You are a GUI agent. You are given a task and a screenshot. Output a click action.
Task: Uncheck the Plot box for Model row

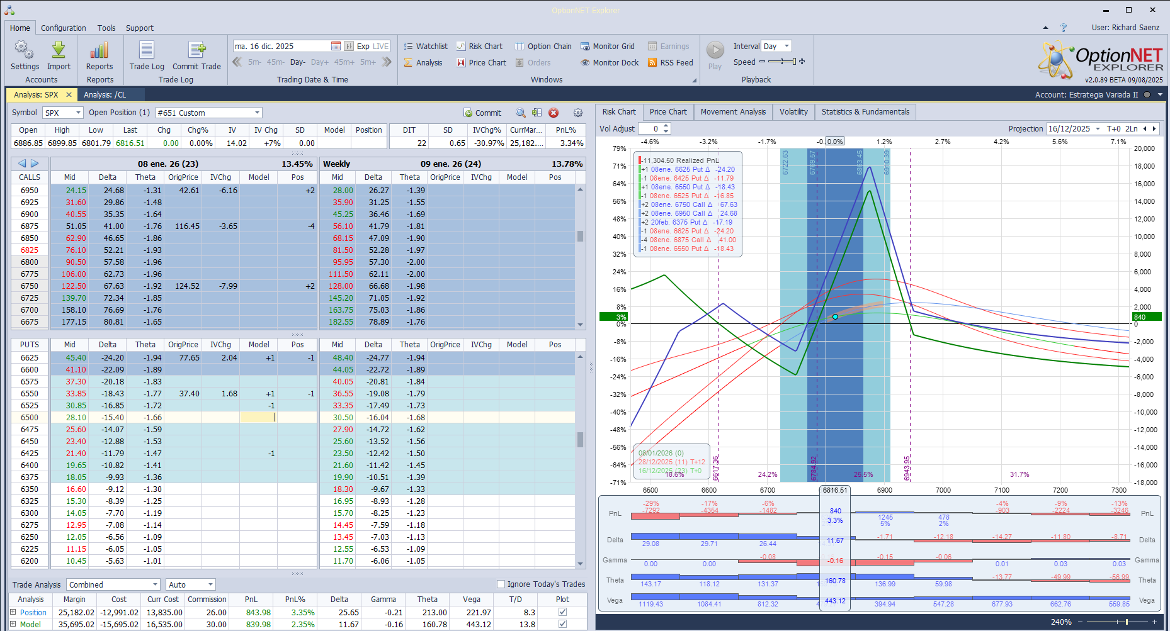pos(562,624)
